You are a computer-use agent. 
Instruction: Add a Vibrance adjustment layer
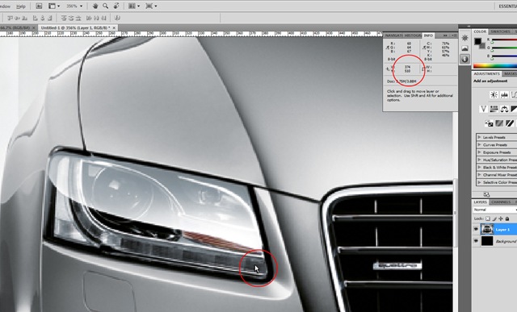pyautogui.click(x=484, y=109)
